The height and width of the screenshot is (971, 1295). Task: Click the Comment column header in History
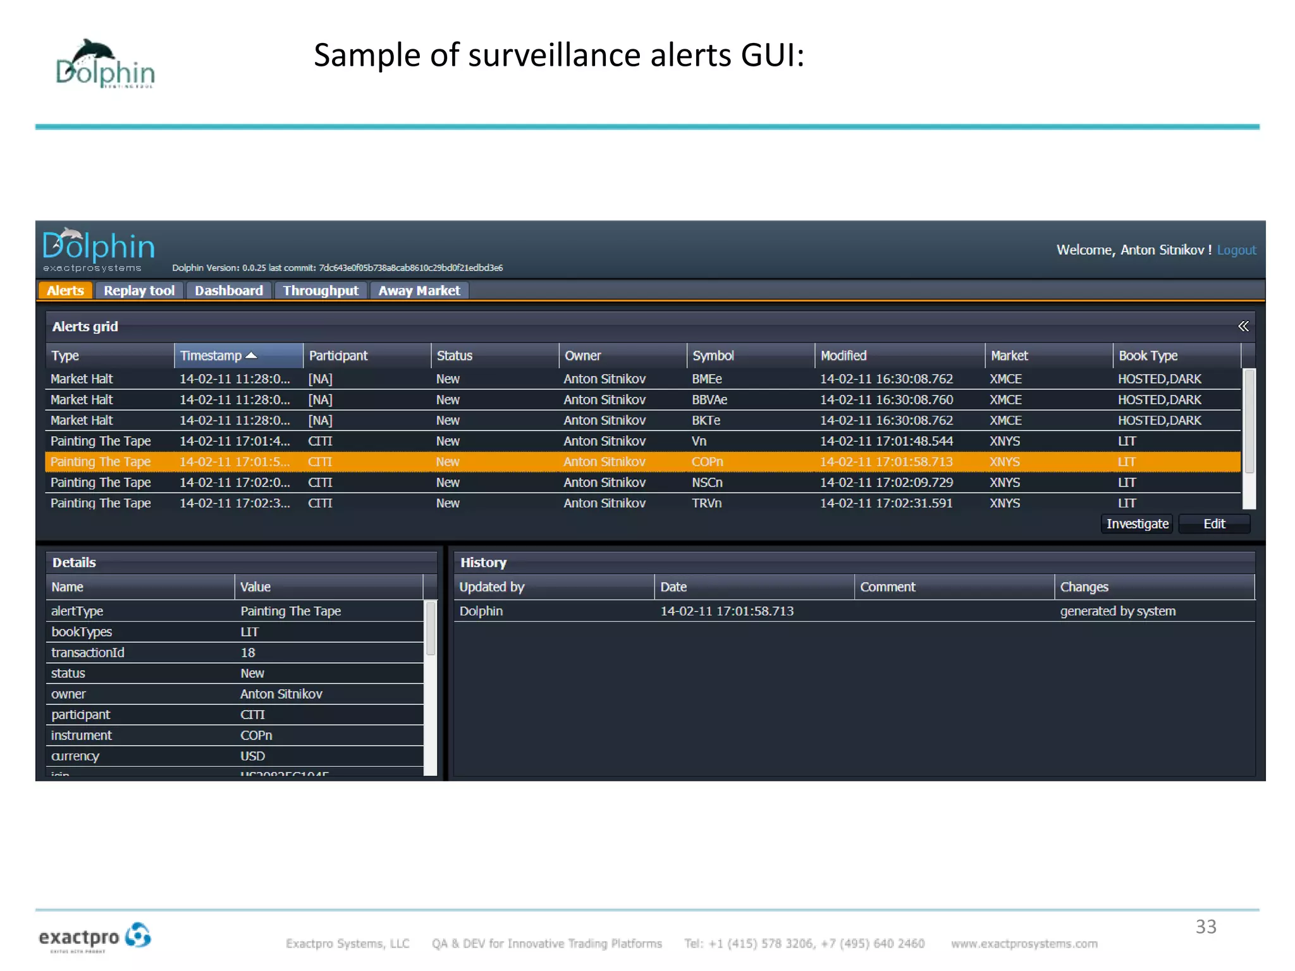tap(954, 587)
